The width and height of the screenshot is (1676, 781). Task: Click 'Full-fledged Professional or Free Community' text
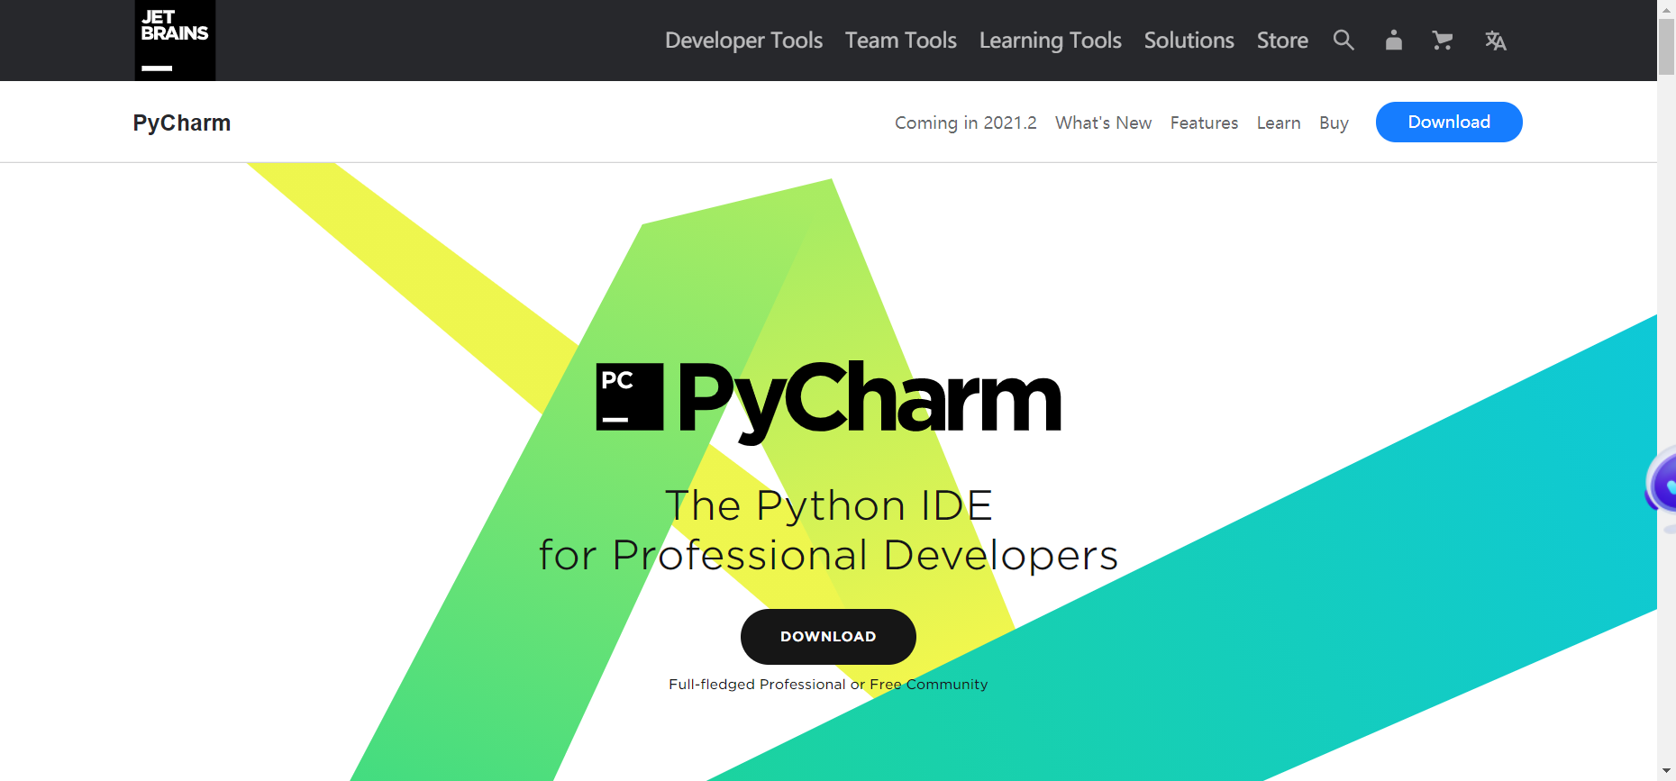coord(828,685)
